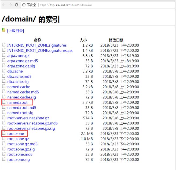176x171 pixels.
Task: Click the site info icon beside 不安全
Action: 24,5
